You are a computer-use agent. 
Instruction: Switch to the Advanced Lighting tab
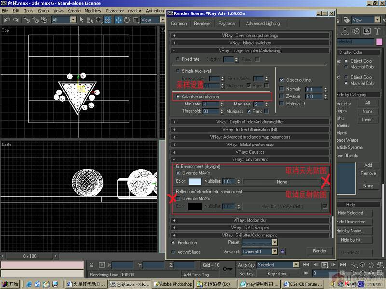click(263, 23)
